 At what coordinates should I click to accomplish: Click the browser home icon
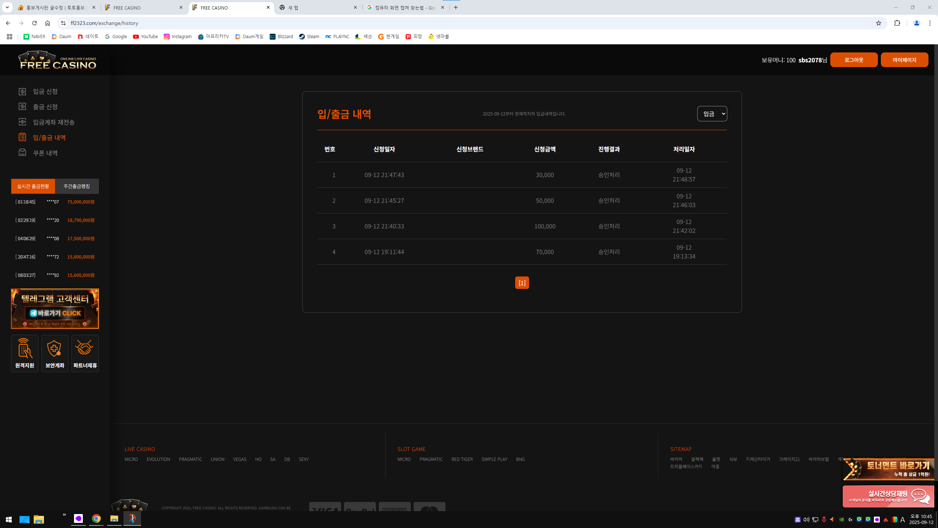click(x=48, y=23)
